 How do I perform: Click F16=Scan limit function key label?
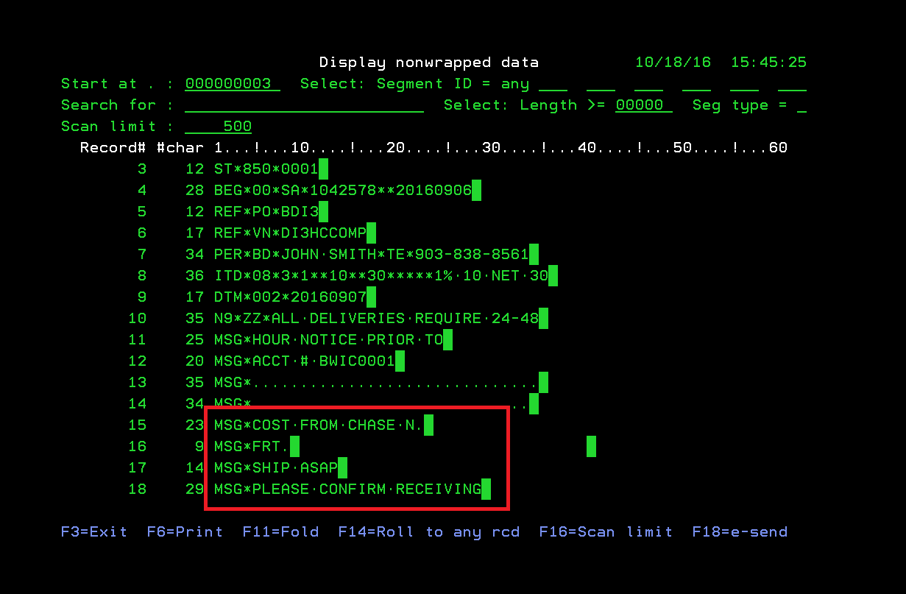[x=606, y=531]
